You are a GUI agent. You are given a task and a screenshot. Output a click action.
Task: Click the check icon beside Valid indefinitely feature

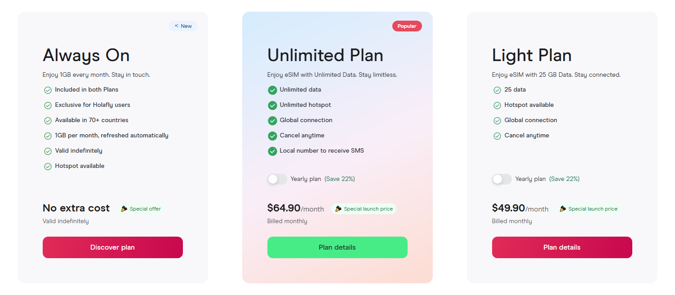tap(48, 151)
